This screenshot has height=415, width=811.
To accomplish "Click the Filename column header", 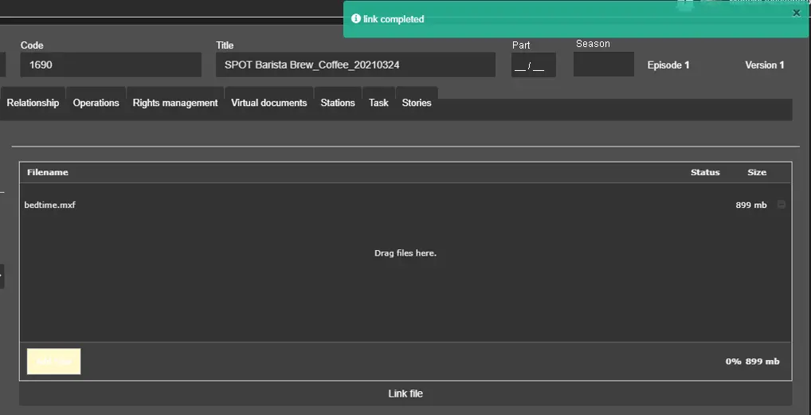I will [48, 173].
